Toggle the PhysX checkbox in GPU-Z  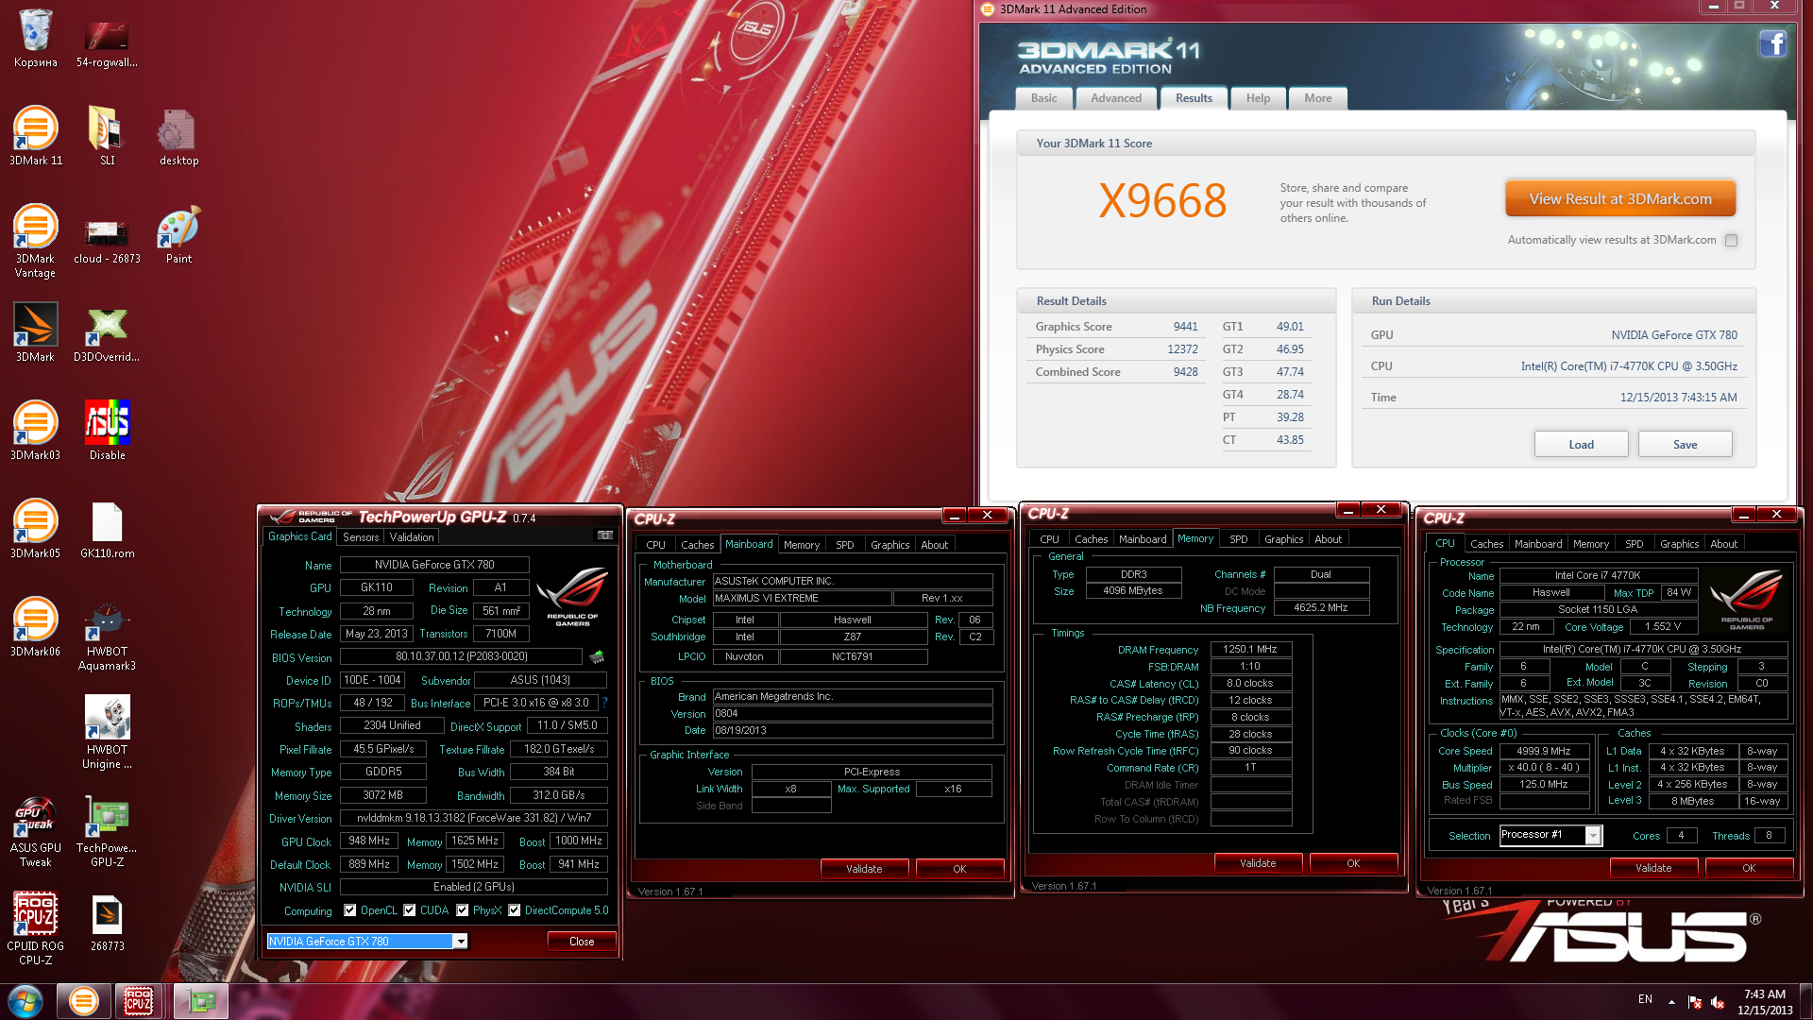coord(463,910)
